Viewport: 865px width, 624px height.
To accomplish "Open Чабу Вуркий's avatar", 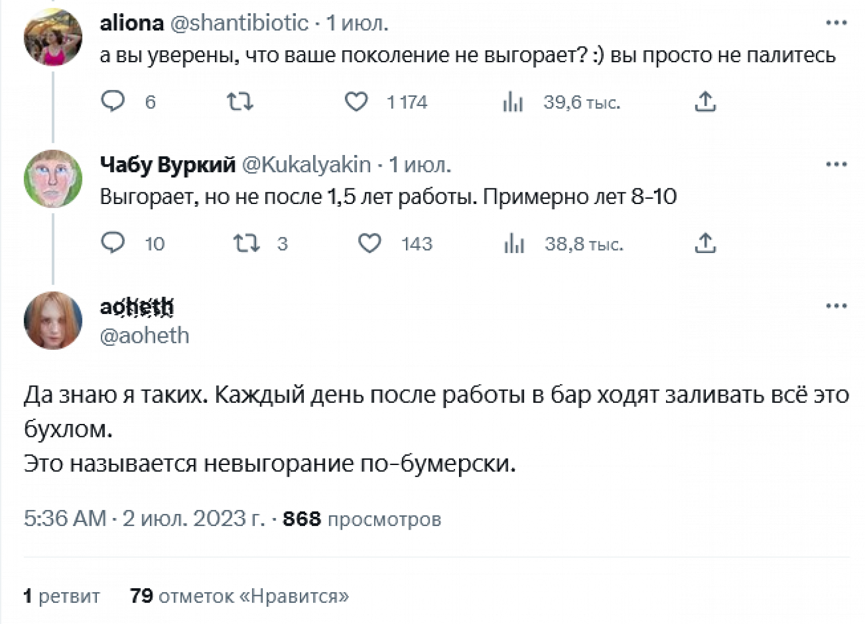I will point(53,179).
